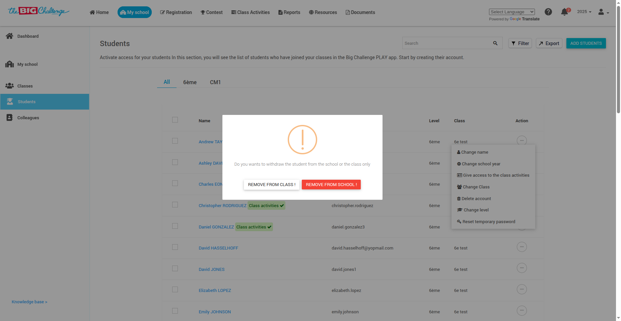Click the help question mark icon

[548, 12]
